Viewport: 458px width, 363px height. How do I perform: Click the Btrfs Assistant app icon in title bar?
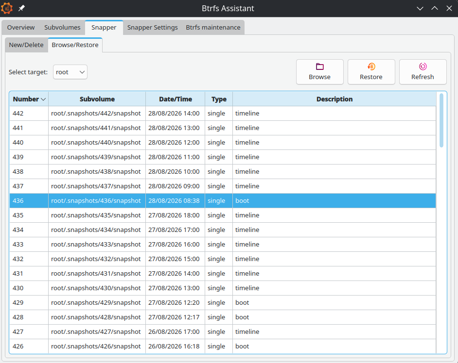tap(7, 8)
